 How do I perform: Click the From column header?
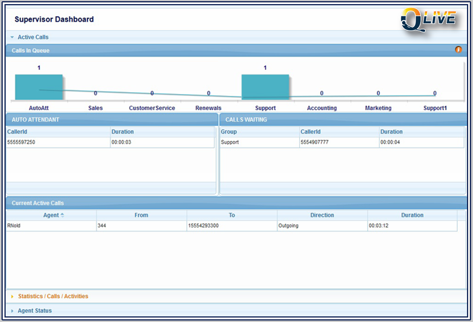141,215
